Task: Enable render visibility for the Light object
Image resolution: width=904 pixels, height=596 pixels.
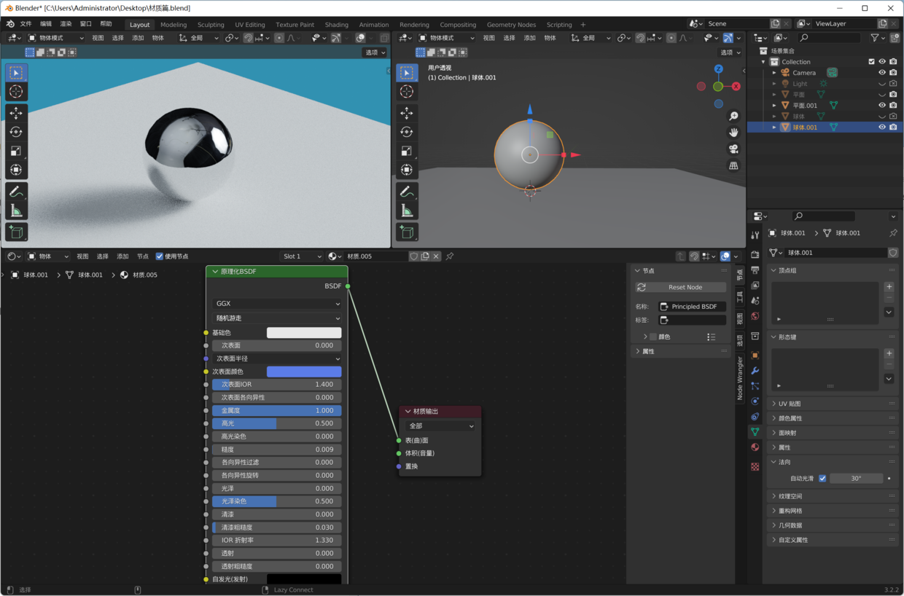Action: point(893,83)
